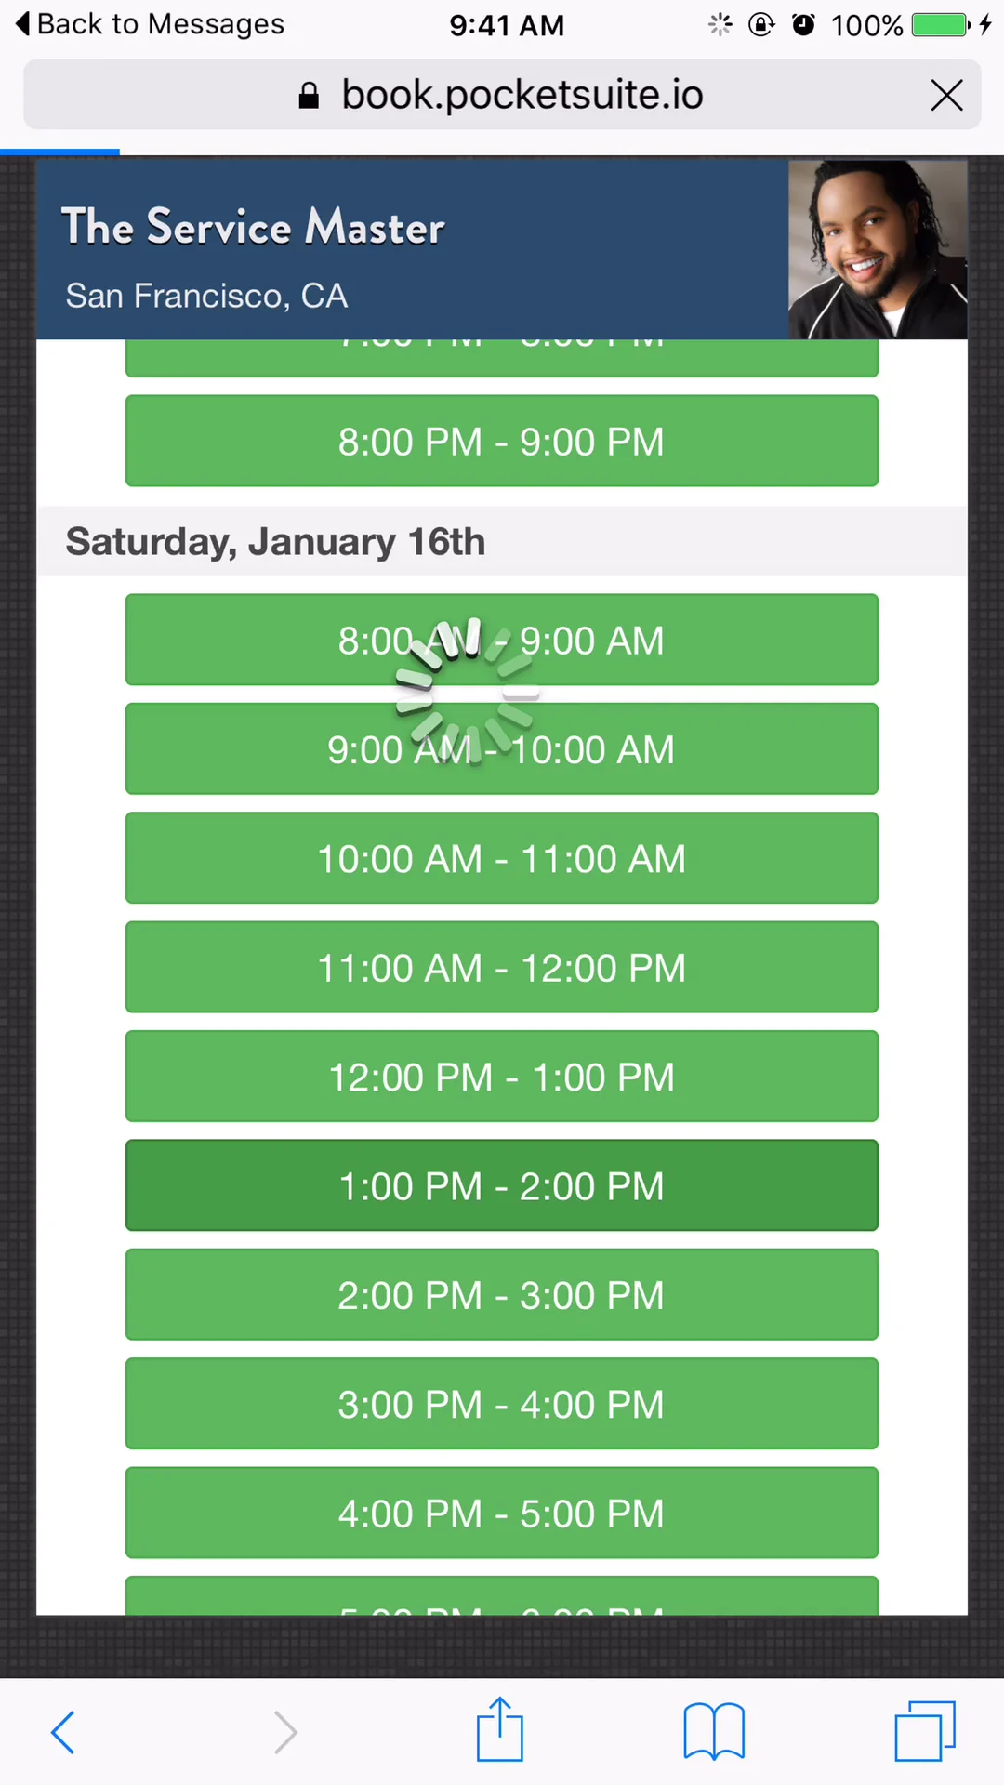Open the tabs overview icon
The height and width of the screenshot is (1785, 1004).
pos(925,1731)
